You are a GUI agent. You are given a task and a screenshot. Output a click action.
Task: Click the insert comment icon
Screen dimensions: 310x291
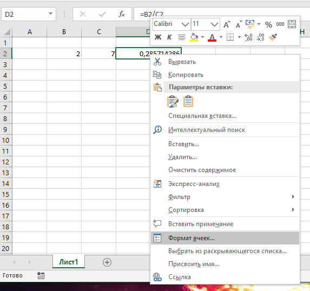[157, 224]
